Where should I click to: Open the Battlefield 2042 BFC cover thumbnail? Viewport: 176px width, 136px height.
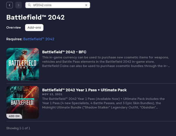click(23, 64)
